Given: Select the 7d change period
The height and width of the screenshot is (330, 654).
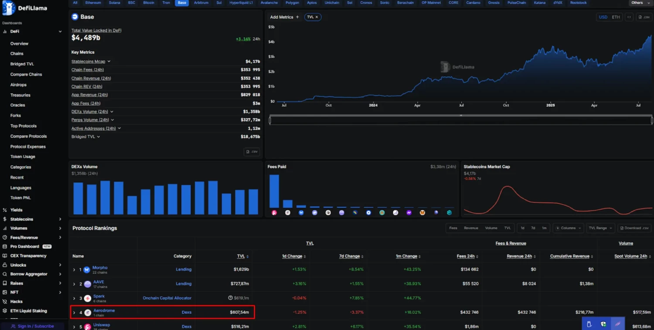Looking at the screenshot, I should coord(533,228).
